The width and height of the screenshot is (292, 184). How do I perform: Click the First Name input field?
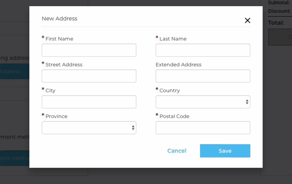click(89, 50)
